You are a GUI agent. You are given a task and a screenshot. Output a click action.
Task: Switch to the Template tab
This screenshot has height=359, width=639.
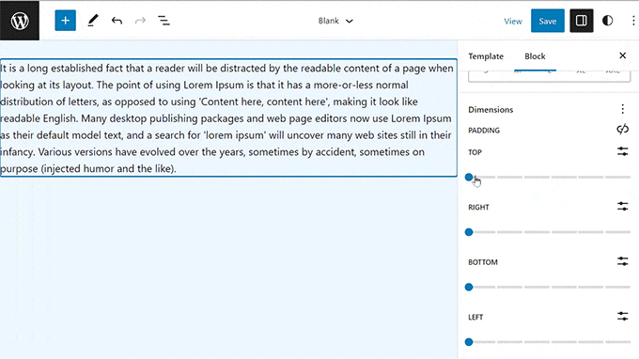tap(486, 56)
